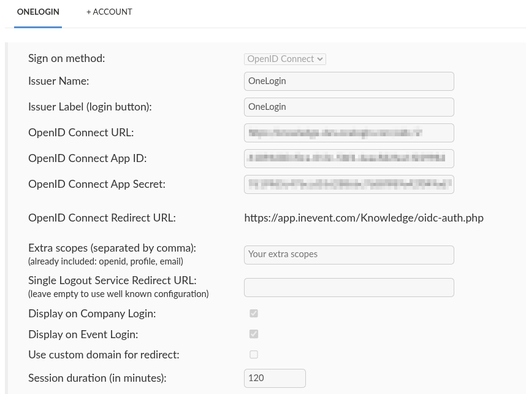Select the Single Logout Service Redirect field
Screen dimensions: 526x394
click(349, 287)
